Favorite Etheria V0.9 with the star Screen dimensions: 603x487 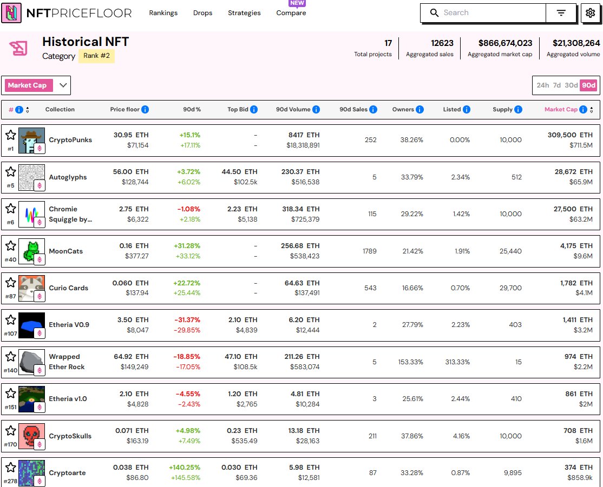pos(11,319)
